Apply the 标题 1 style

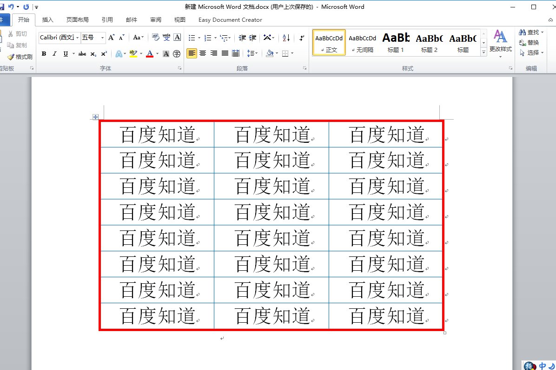[396, 42]
